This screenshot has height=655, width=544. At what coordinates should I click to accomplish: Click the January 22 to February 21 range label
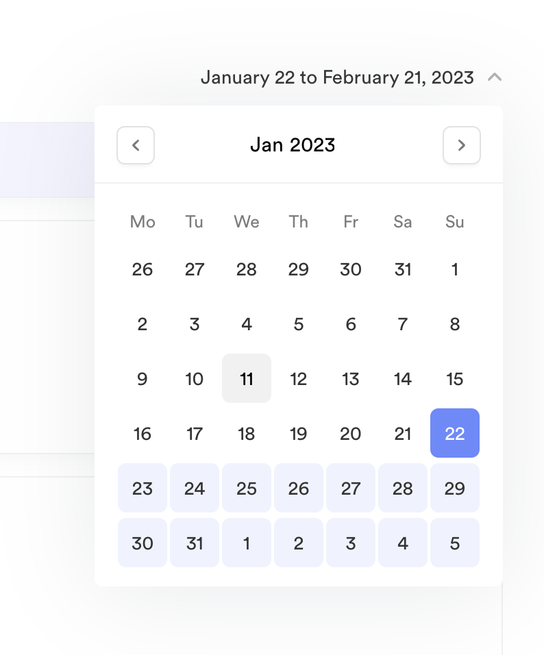pos(336,77)
